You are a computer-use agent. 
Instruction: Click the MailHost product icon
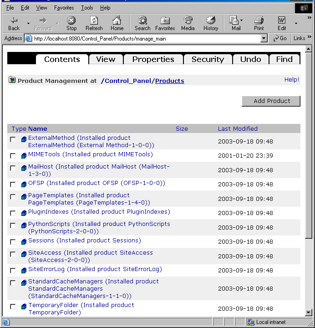24,168
